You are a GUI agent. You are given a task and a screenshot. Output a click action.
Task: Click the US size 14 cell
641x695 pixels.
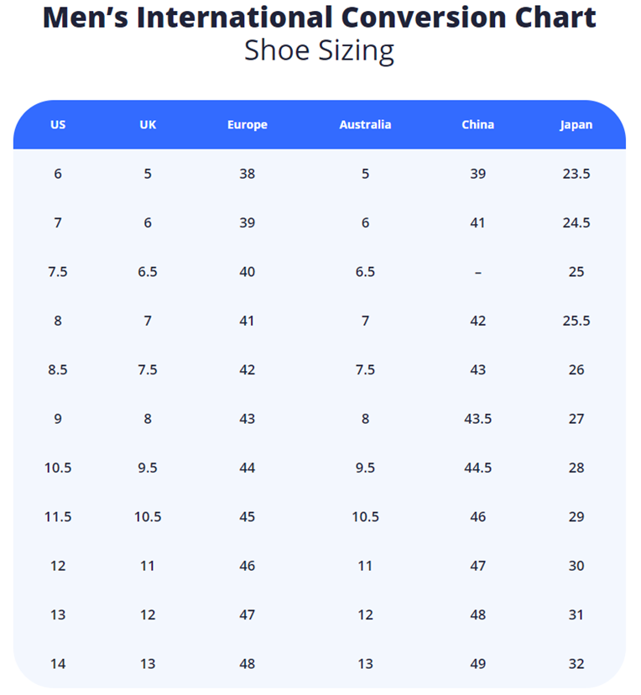point(58,664)
